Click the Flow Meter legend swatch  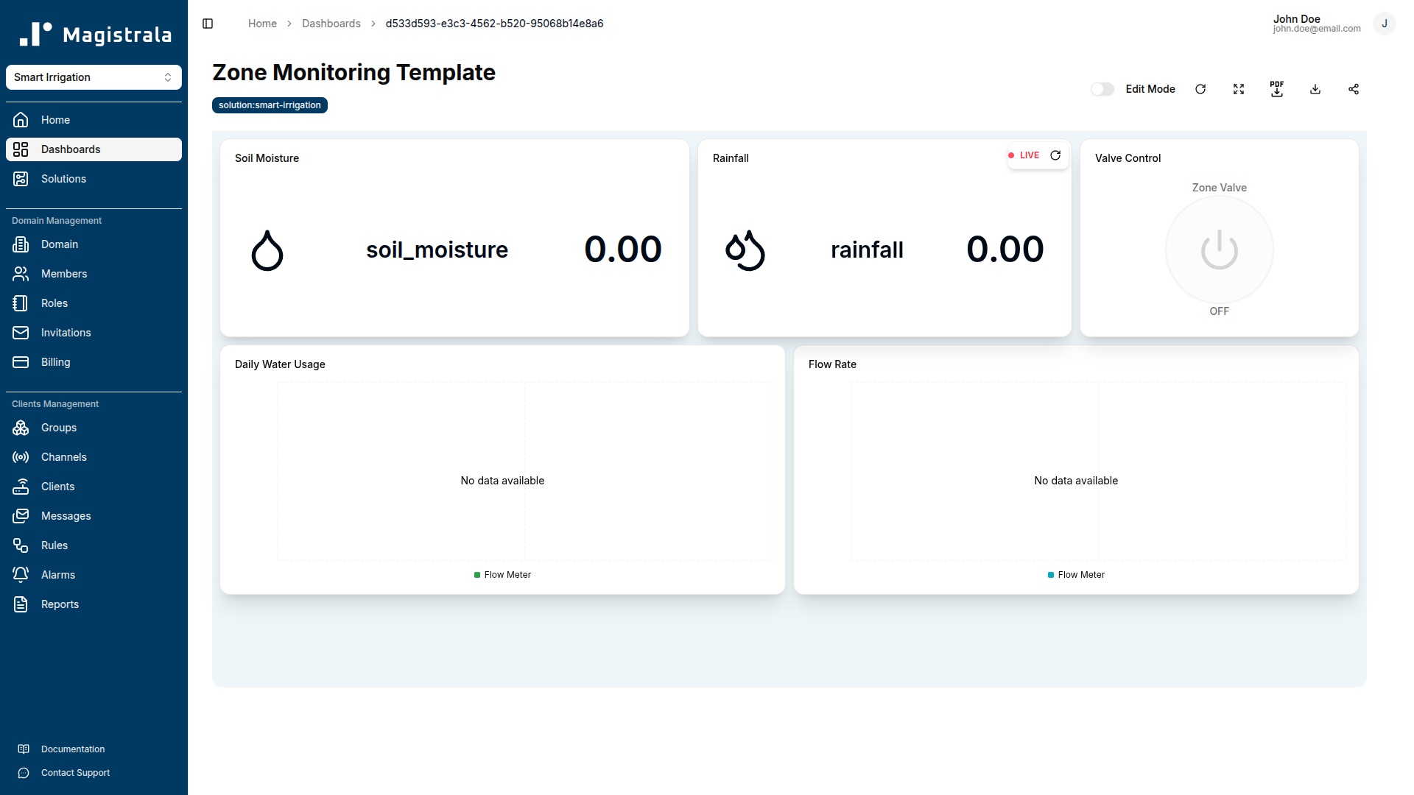(476, 575)
